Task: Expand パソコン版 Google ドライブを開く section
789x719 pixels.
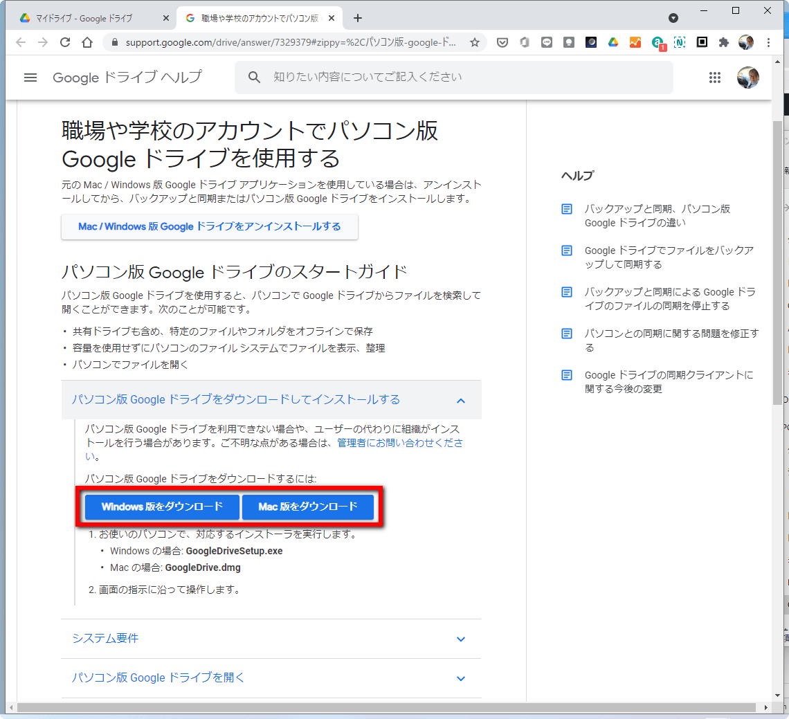Action: (271, 677)
